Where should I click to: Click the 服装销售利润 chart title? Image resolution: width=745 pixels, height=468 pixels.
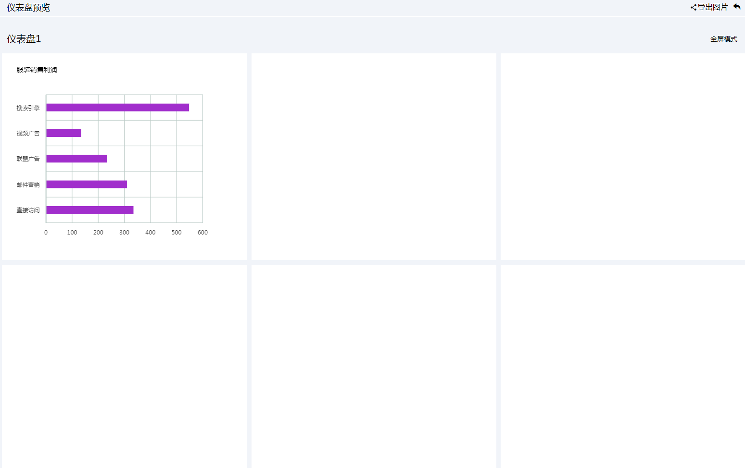37,70
